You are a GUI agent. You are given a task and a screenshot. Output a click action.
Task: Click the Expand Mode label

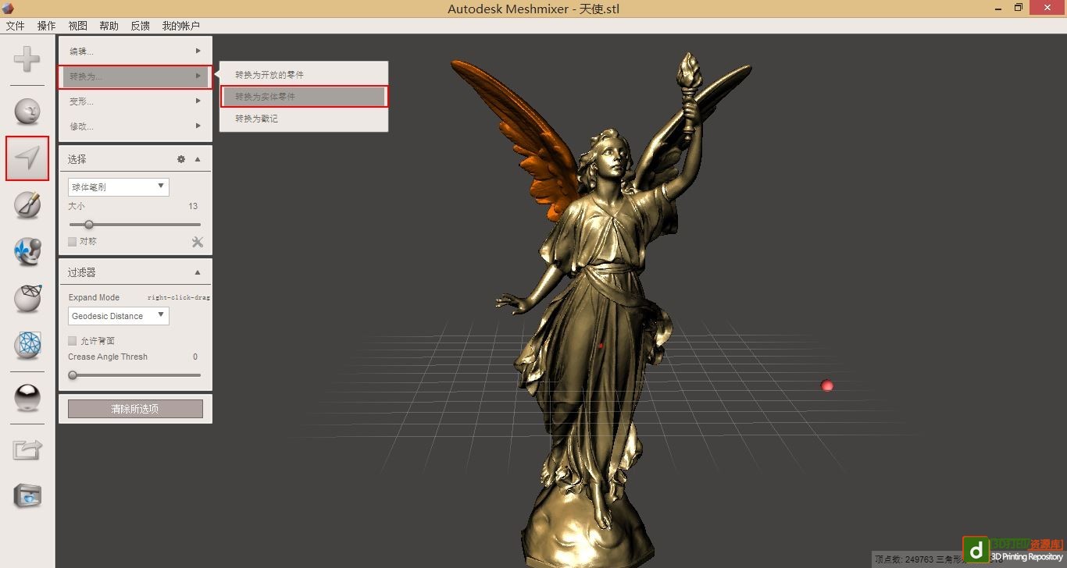[94, 297]
